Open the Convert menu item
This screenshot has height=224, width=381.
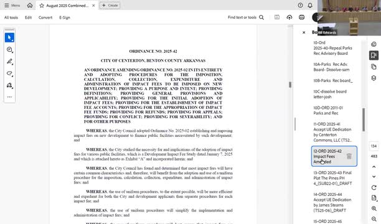click(45, 17)
